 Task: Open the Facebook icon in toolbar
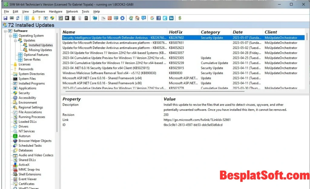(x=159, y=18)
